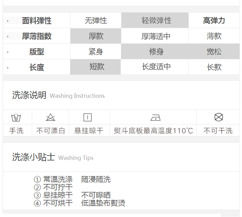
Task: Click the highlighted 厚款 cell
Action: pyautogui.click(x=96, y=36)
